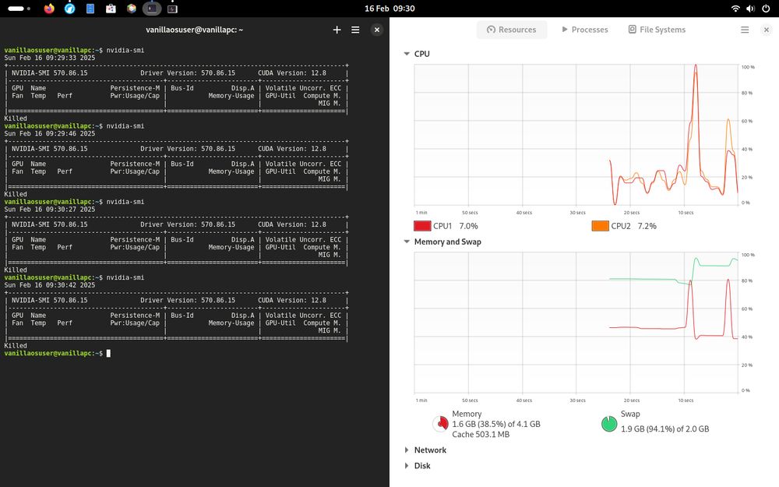Collapse the Memory and Swap section
The image size is (779, 487).
[x=407, y=242]
